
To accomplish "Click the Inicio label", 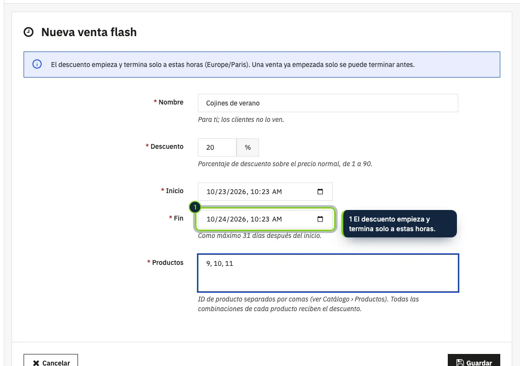I will point(174,191).
